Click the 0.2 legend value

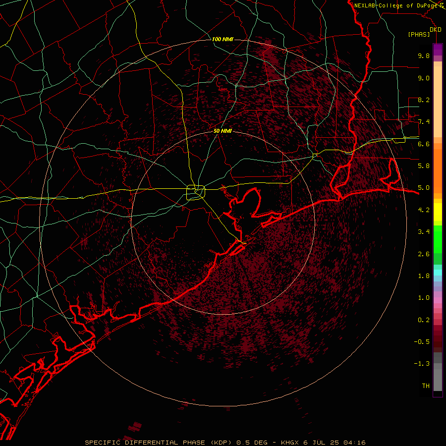[424, 320]
